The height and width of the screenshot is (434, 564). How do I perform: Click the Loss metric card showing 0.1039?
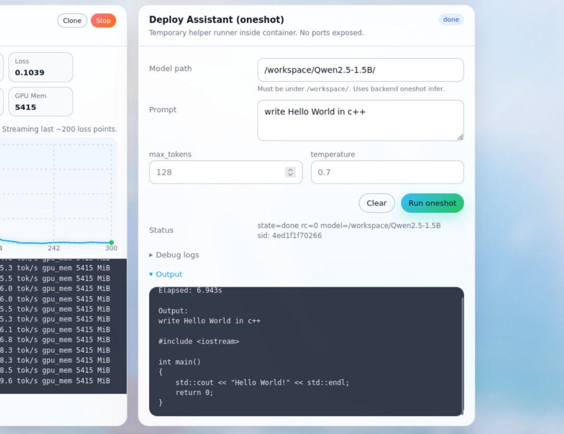pos(40,67)
